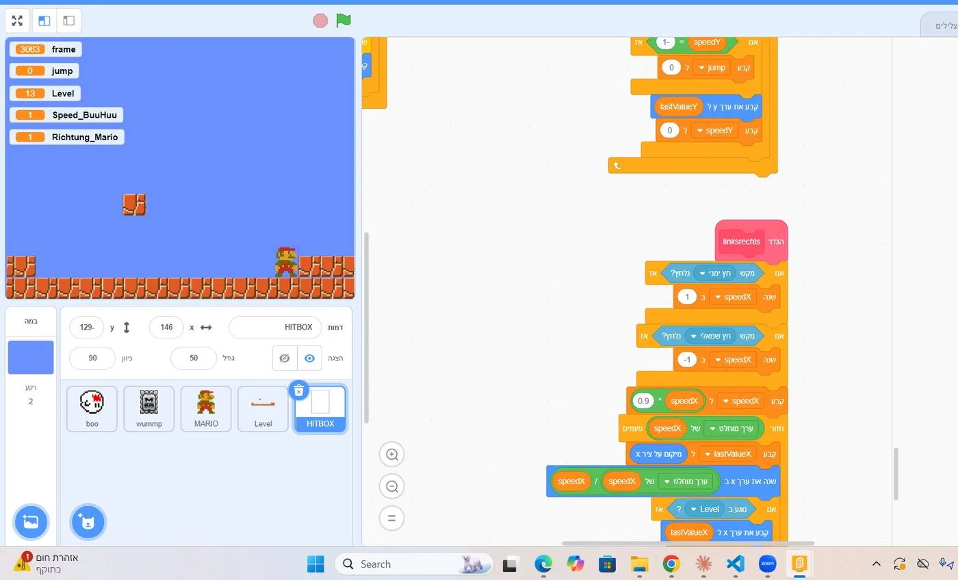The image size is (958, 580).
Task: Zoom in on the code workspace
Action: click(x=392, y=454)
